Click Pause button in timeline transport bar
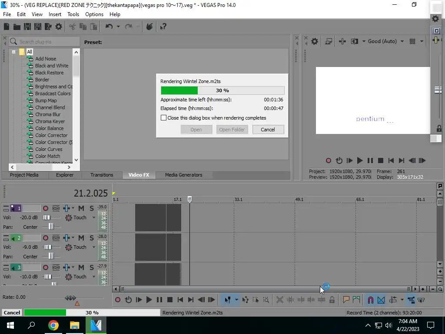The width and height of the screenshot is (445, 334). pyautogui.click(x=159, y=300)
